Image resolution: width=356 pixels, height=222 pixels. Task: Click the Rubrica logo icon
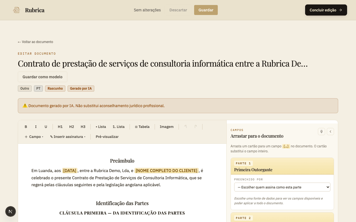point(17,10)
